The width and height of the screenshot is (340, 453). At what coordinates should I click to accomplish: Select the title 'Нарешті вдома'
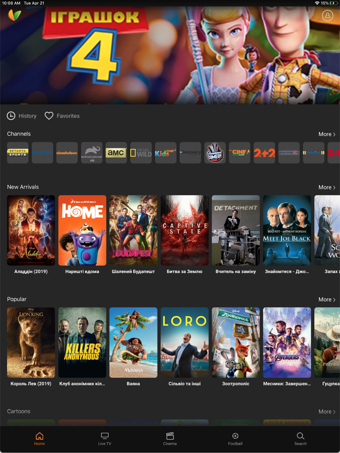tap(82, 271)
